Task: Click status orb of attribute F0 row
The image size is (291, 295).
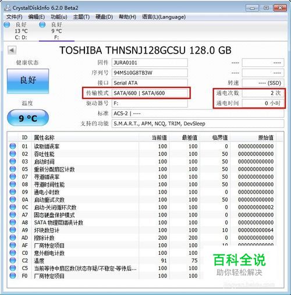Action: (x=13, y=275)
